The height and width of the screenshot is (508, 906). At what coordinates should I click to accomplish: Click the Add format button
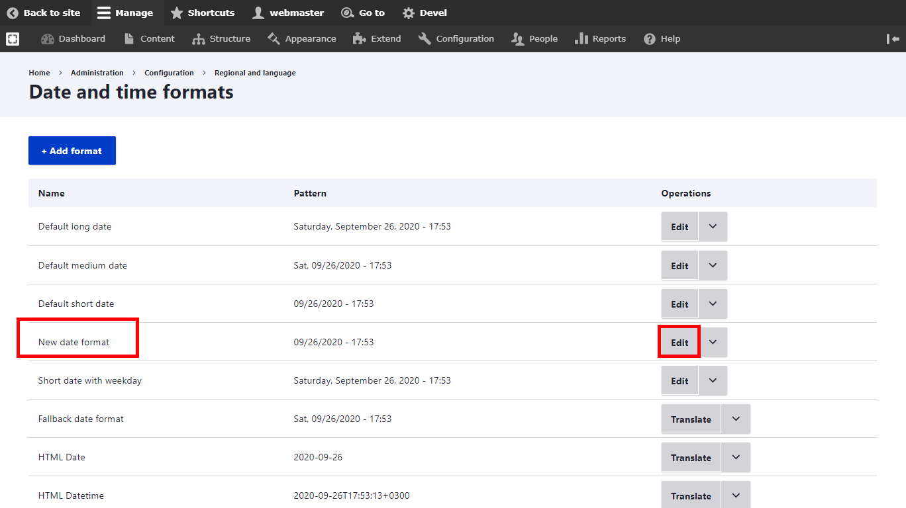coord(72,151)
